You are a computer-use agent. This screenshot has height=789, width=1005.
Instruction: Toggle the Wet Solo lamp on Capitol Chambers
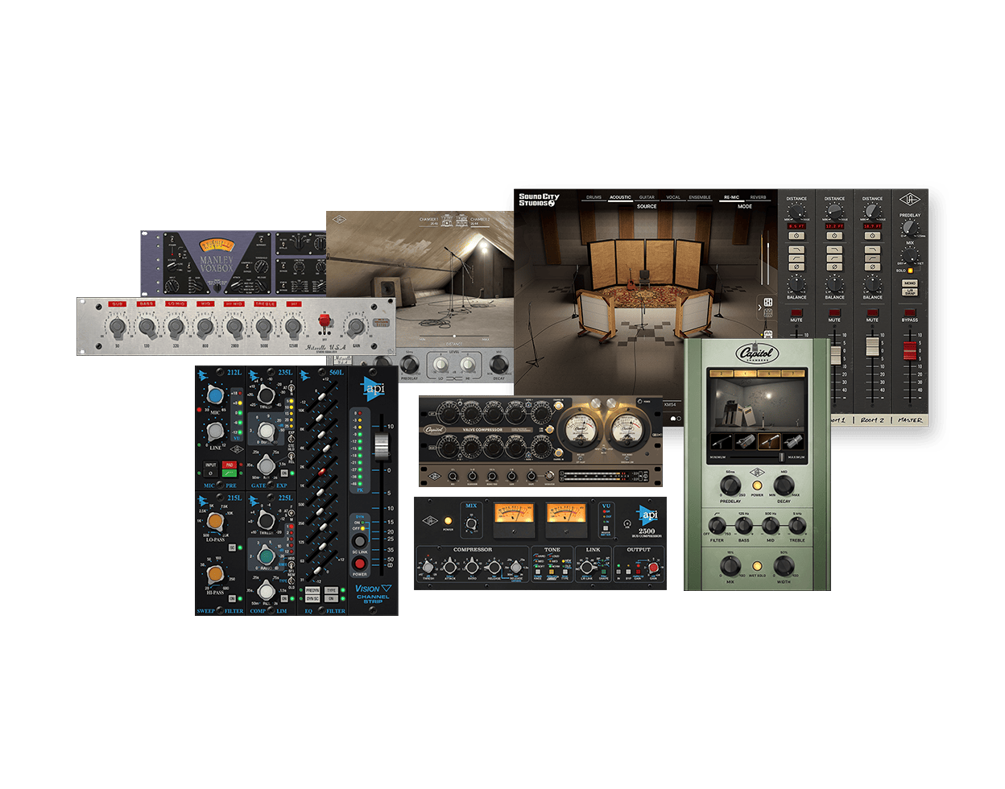pos(756,567)
